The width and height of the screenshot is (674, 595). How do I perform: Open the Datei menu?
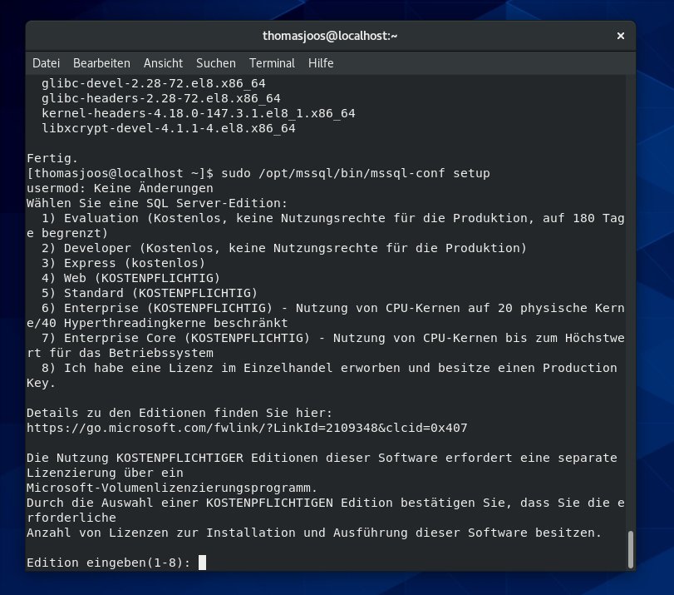[46, 63]
